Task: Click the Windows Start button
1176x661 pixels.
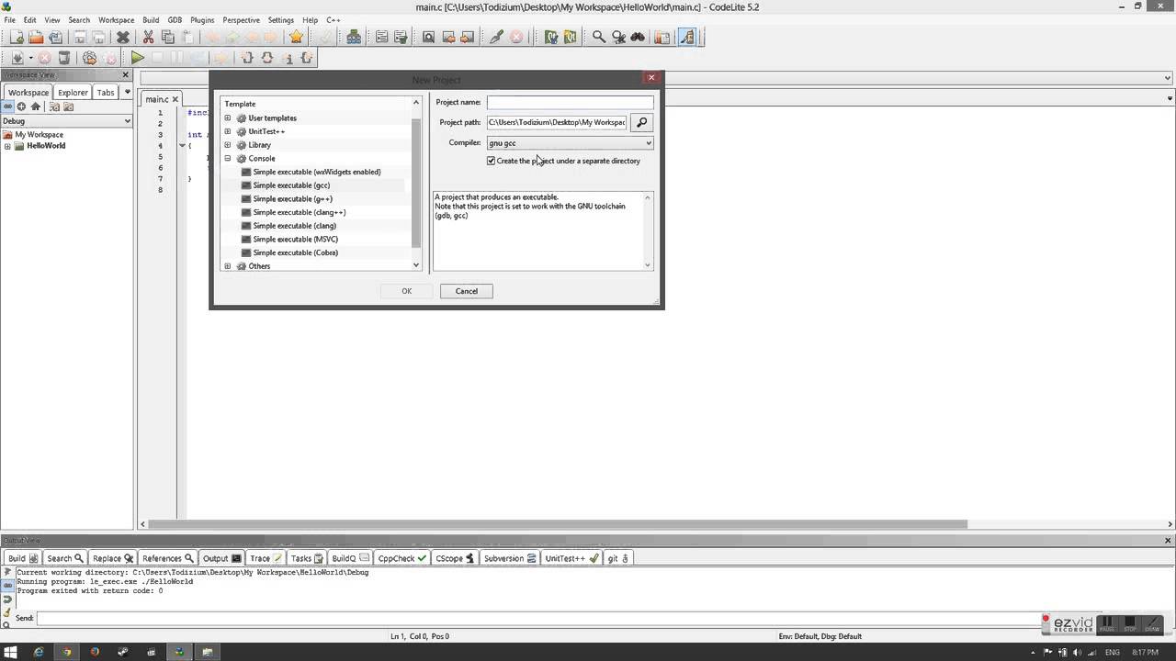Action: pyautogui.click(x=11, y=652)
